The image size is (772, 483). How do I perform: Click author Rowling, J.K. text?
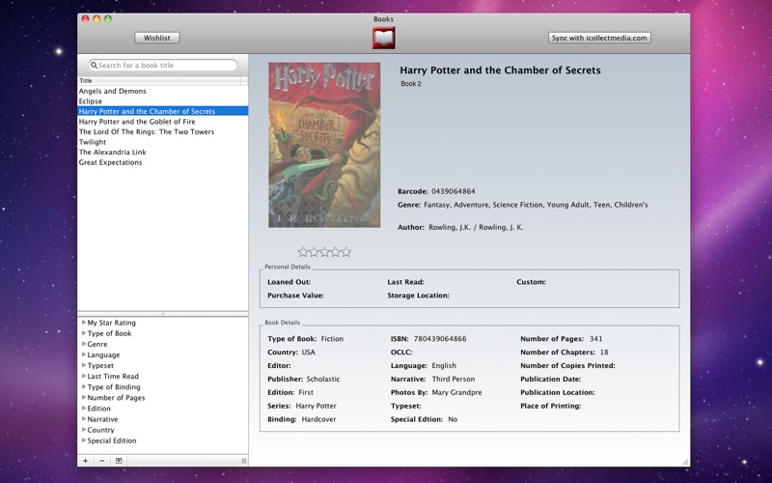tap(476, 227)
